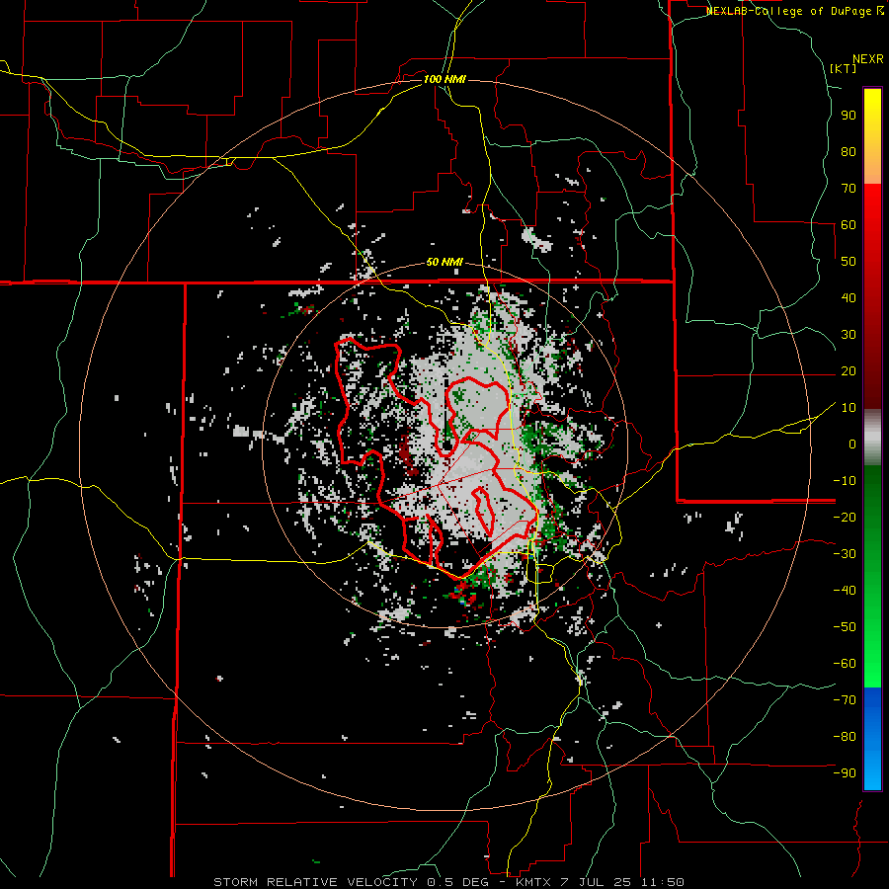Select the -60 value on velocity scale
This screenshot has height=889, width=889.
[845, 664]
